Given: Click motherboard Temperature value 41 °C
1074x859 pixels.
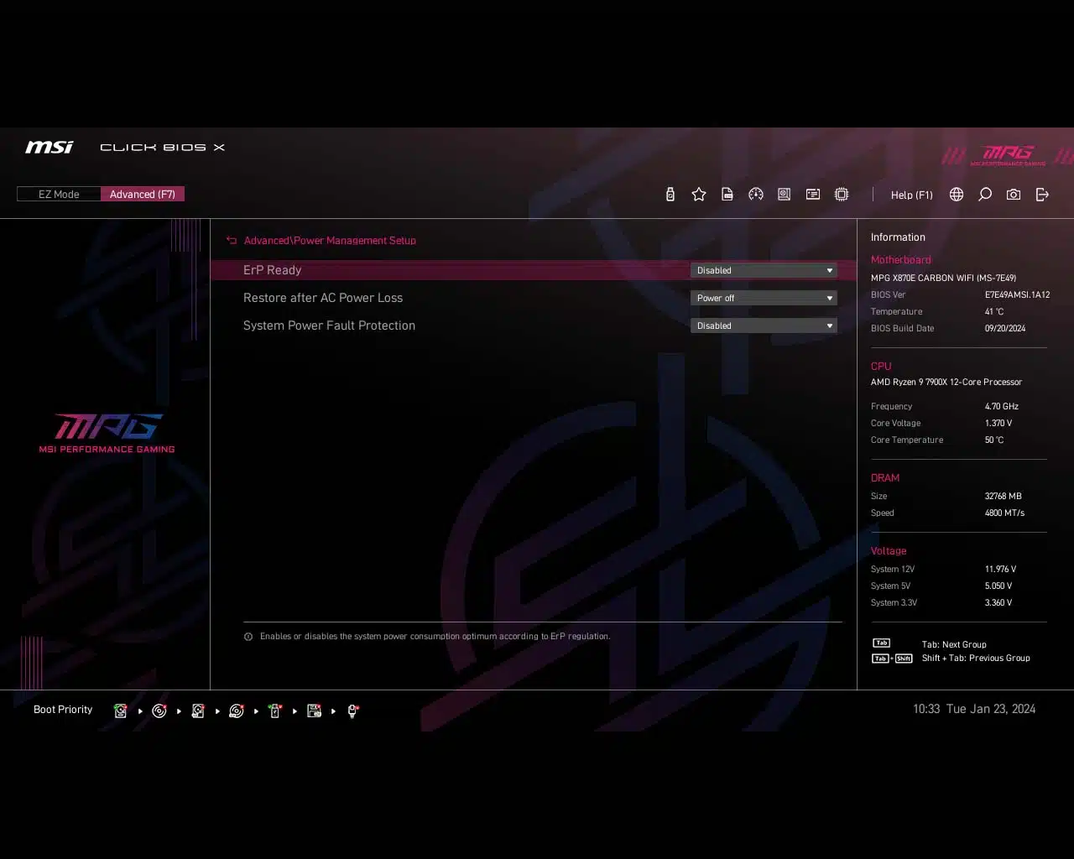Looking at the screenshot, I should [994, 312].
